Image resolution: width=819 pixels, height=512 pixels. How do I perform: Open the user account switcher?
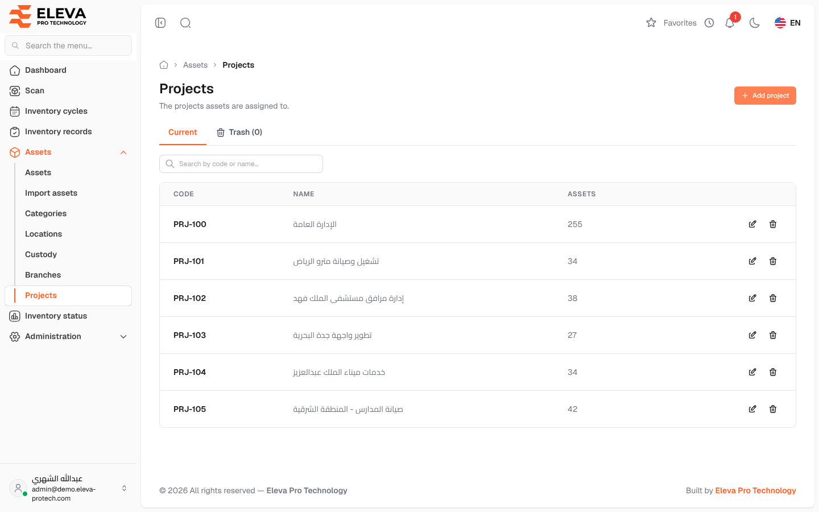pyautogui.click(x=68, y=488)
